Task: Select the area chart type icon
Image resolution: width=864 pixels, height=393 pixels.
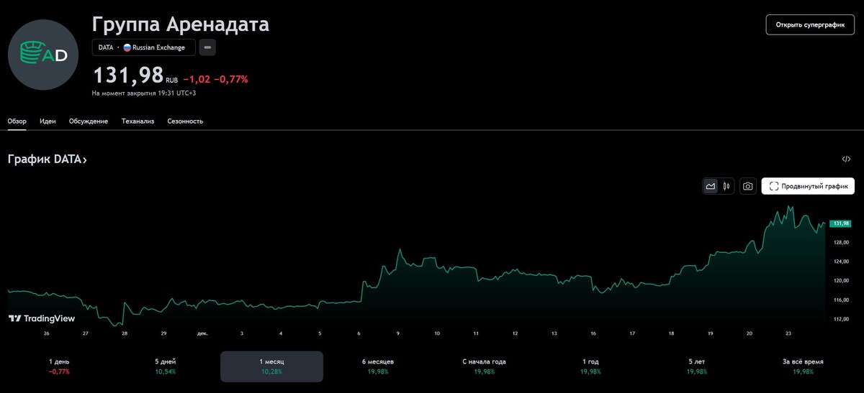Action: (x=711, y=186)
